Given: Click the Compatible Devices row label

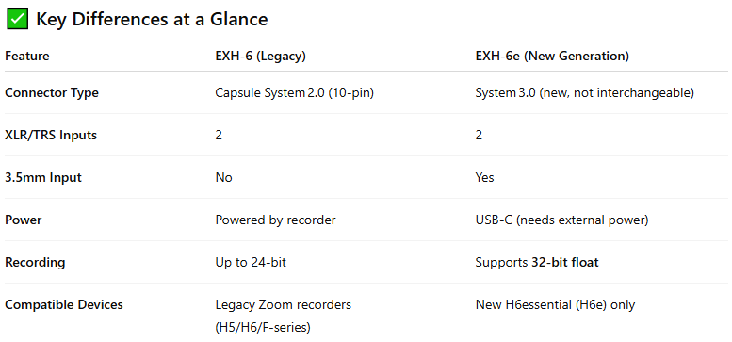Looking at the screenshot, I should coord(64,304).
